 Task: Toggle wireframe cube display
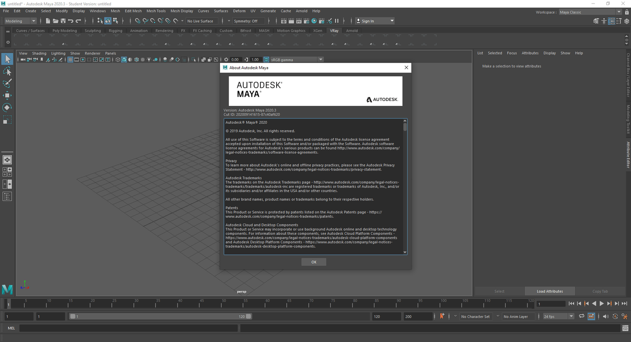click(x=118, y=60)
